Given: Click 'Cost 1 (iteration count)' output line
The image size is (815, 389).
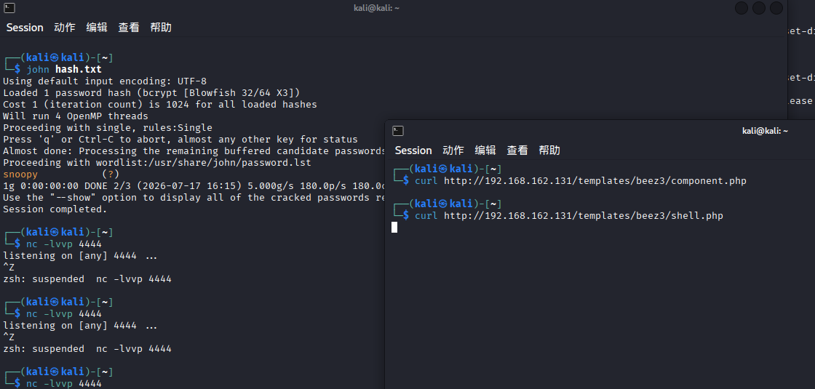Looking at the screenshot, I should point(160,105).
